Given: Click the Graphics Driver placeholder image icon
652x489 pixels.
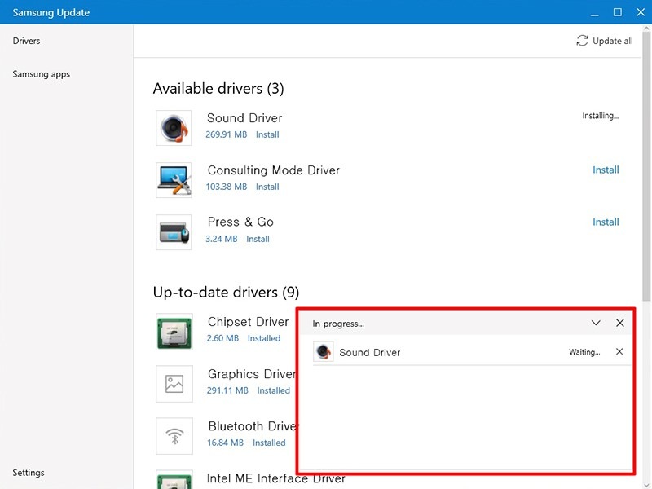Looking at the screenshot, I should (174, 384).
